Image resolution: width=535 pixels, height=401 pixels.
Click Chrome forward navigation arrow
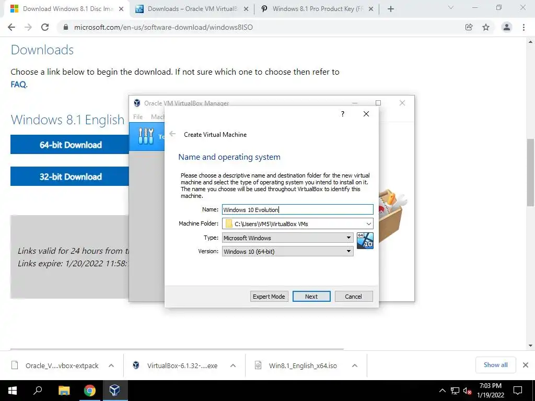(28, 27)
